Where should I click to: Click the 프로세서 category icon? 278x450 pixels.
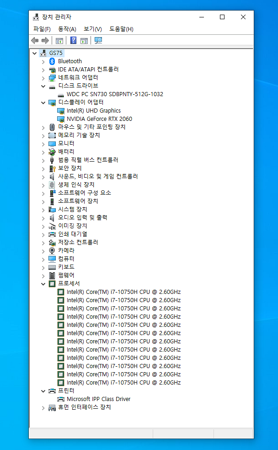pyautogui.click(x=52, y=283)
